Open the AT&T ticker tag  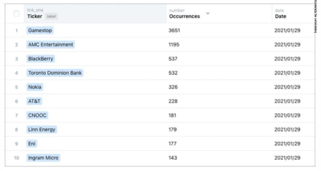click(x=35, y=101)
